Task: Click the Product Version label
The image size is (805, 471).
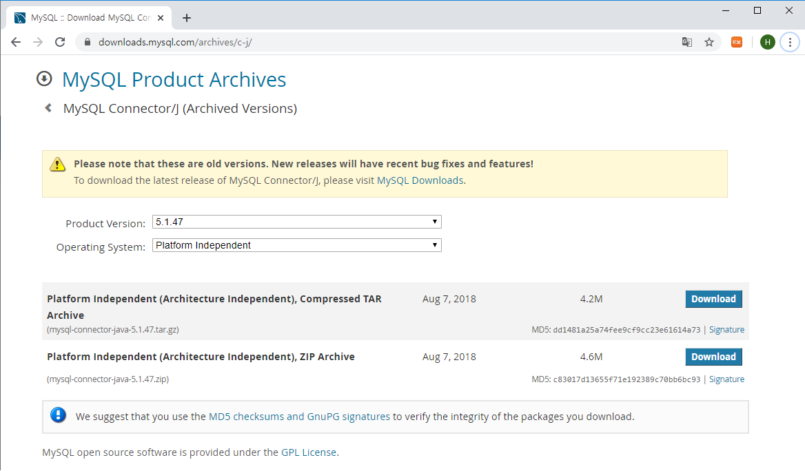Action: click(105, 224)
